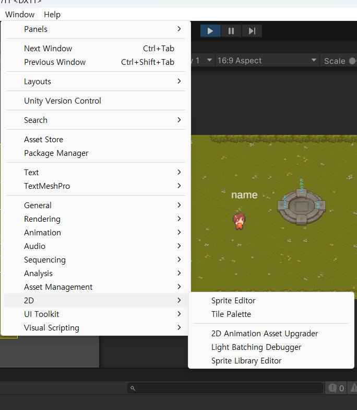Choose Next Window
The width and height of the screenshot is (357, 410).
click(x=96, y=48)
